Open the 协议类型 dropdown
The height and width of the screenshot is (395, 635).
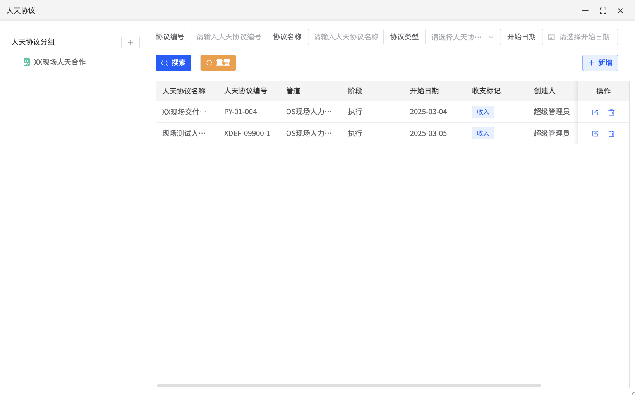463,37
